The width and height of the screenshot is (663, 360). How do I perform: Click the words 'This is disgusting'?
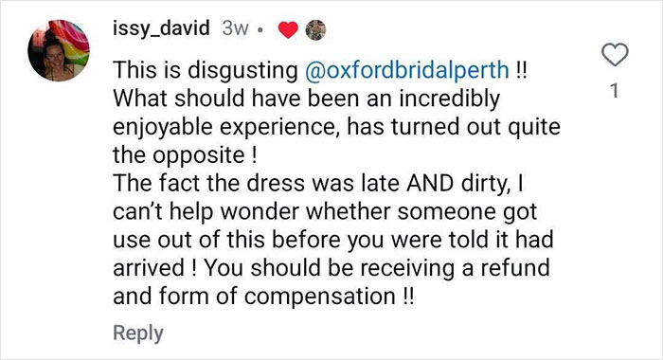pyautogui.click(x=206, y=70)
